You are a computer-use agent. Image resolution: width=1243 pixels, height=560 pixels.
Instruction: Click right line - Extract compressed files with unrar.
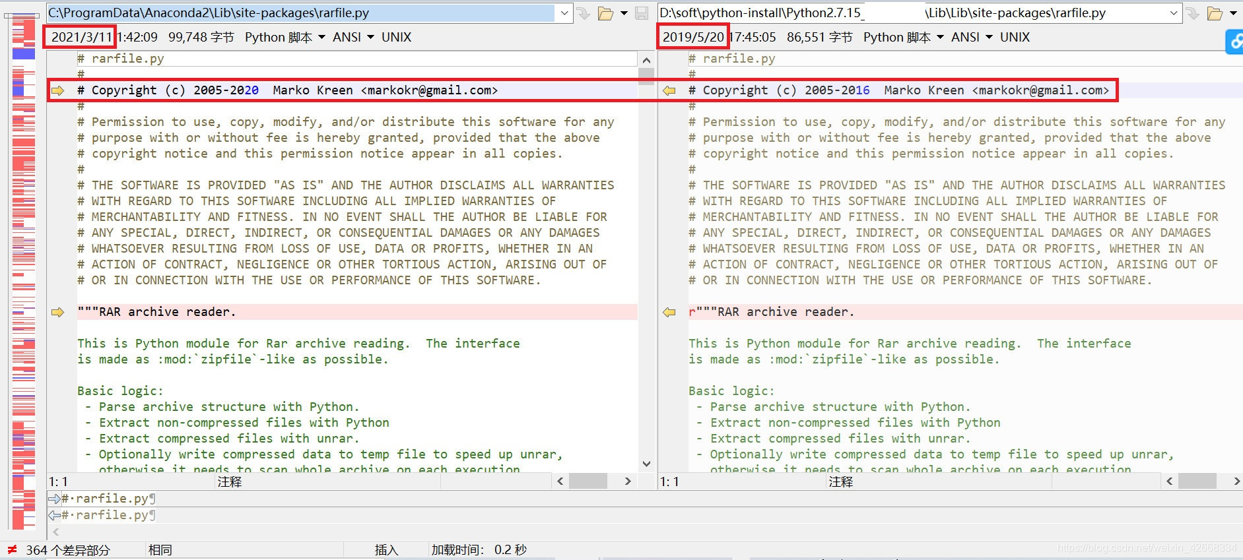pyautogui.click(x=834, y=439)
